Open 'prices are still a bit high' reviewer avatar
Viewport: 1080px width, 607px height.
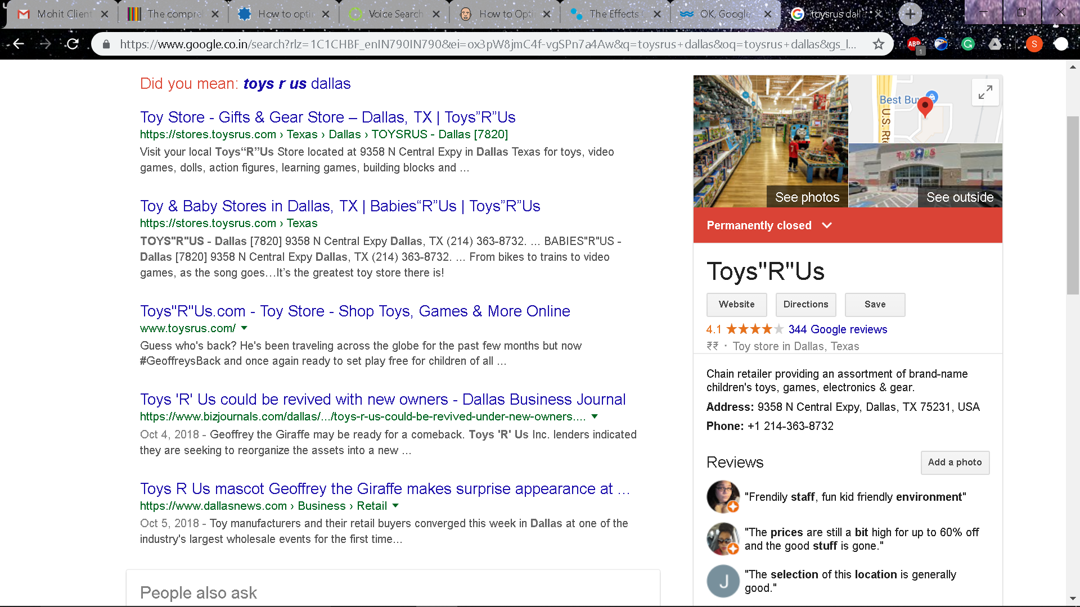pyautogui.click(x=723, y=539)
